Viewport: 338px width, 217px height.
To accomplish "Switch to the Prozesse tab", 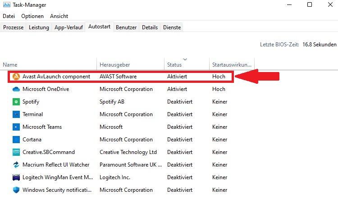I will click(14, 27).
